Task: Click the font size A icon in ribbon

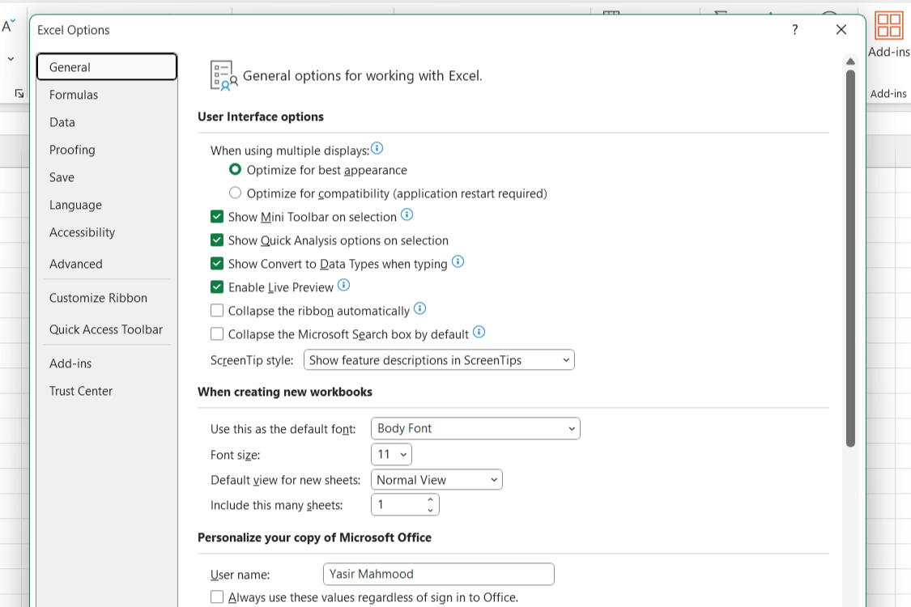Action: (x=8, y=26)
